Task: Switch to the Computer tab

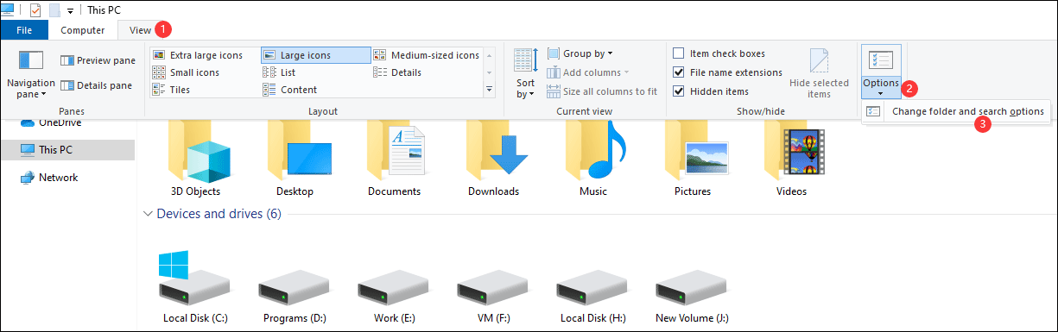Action: (x=83, y=30)
